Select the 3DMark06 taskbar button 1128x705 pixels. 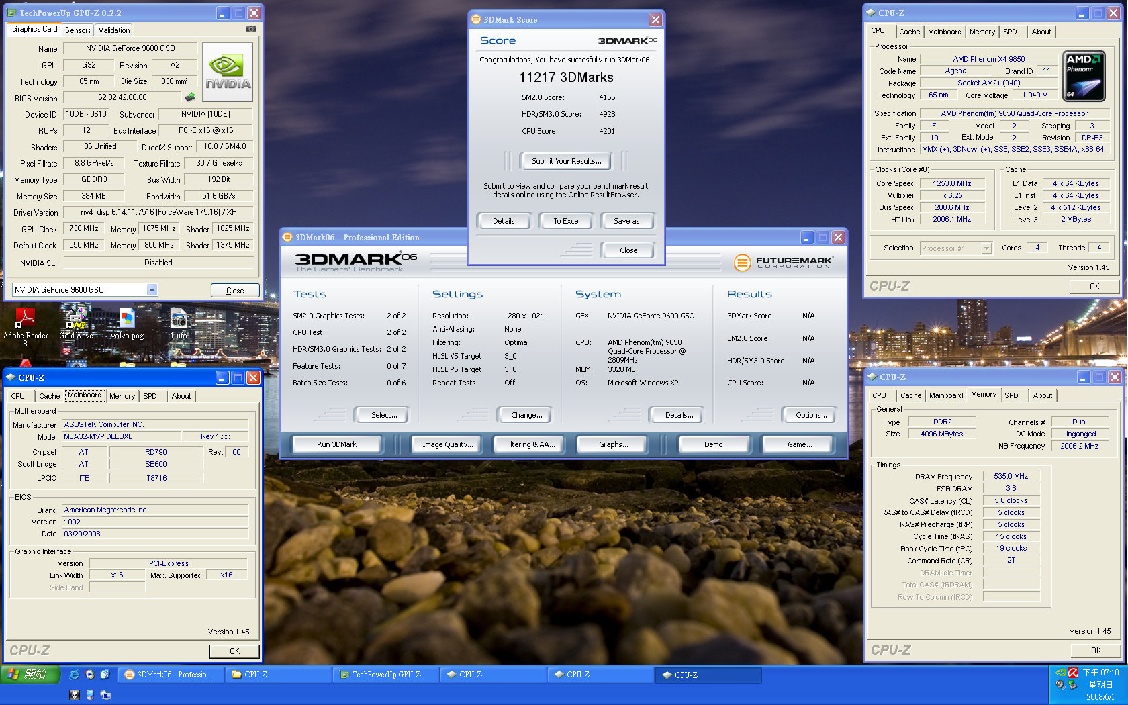tap(171, 675)
